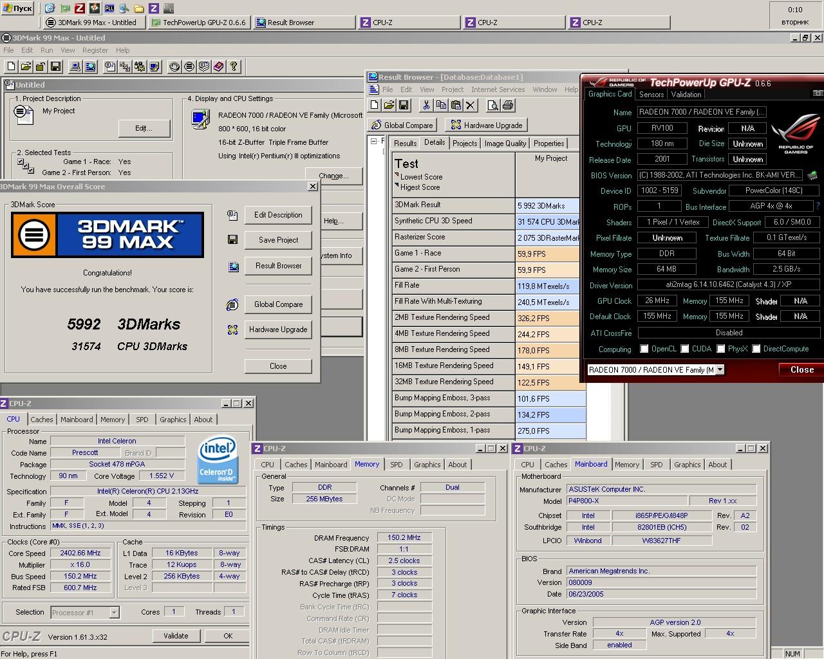Screen dimensions: 824x659
Task: Click folder quick launch icon in taskbar
Action: [139, 8]
